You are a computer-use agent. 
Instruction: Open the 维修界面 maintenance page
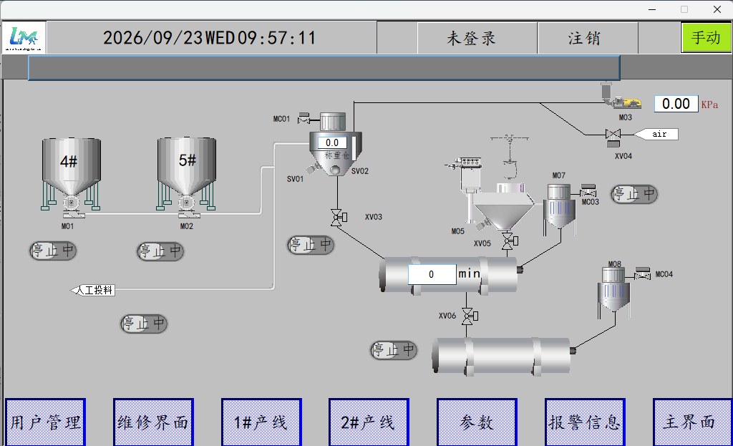(153, 422)
